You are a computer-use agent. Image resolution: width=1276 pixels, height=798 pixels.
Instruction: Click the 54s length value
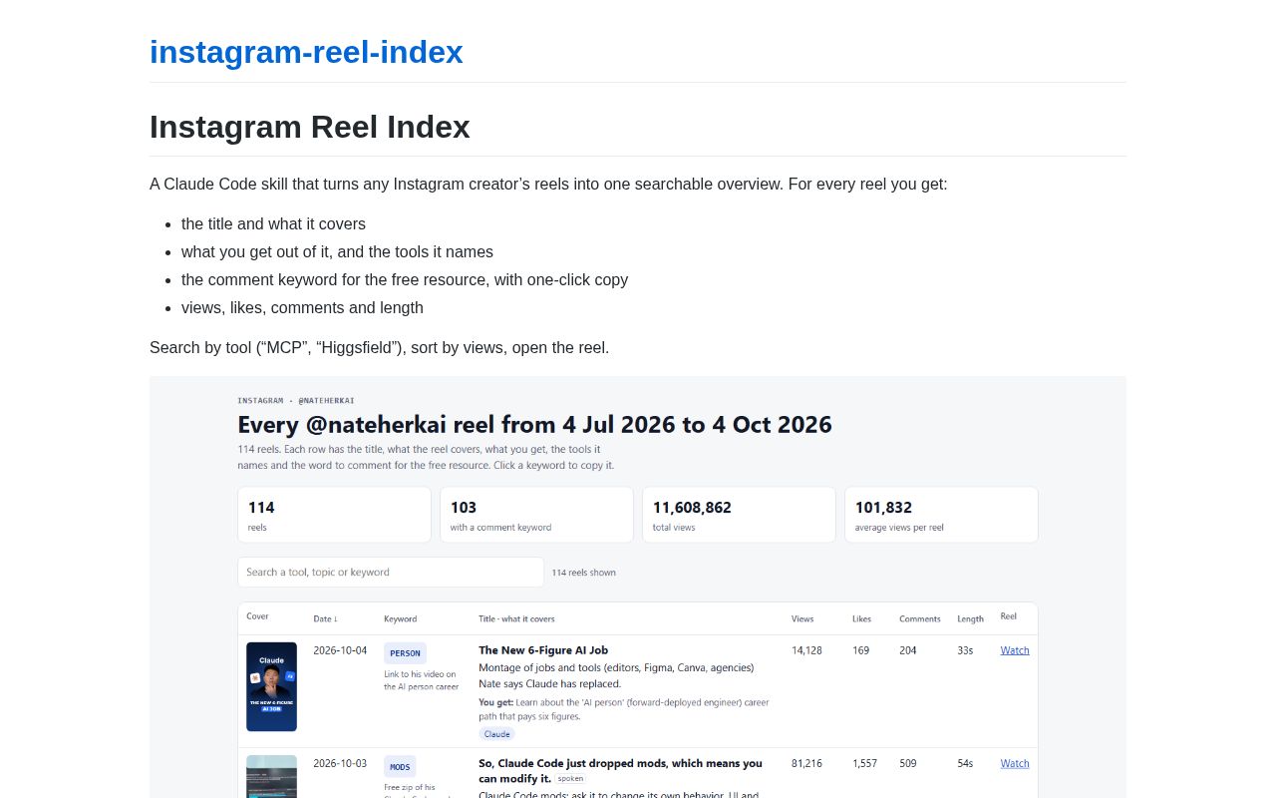pyautogui.click(x=965, y=764)
